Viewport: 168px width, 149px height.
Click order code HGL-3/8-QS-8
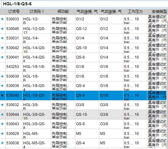(34, 125)
